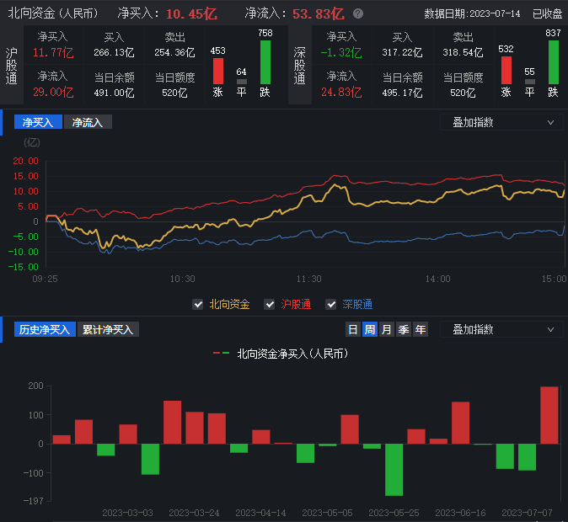Open the upper 叠加指数 dropdown
Image resolution: width=568 pixels, height=522 pixels.
(501, 122)
